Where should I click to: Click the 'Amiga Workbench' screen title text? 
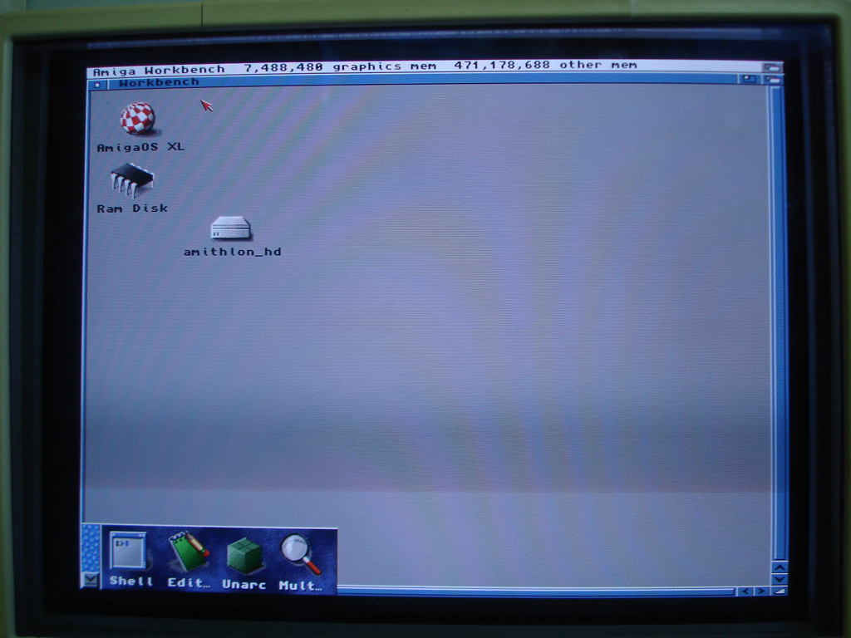[159, 71]
